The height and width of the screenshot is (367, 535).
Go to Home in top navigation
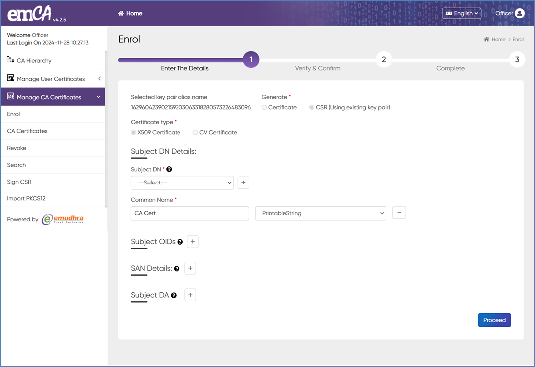click(130, 13)
